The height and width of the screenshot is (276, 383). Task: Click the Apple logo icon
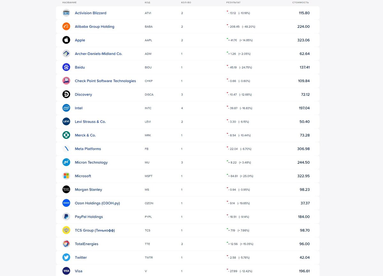tap(66, 40)
